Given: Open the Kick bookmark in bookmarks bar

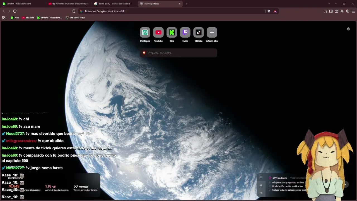Looking at the screenshot, I should (15, 18).
